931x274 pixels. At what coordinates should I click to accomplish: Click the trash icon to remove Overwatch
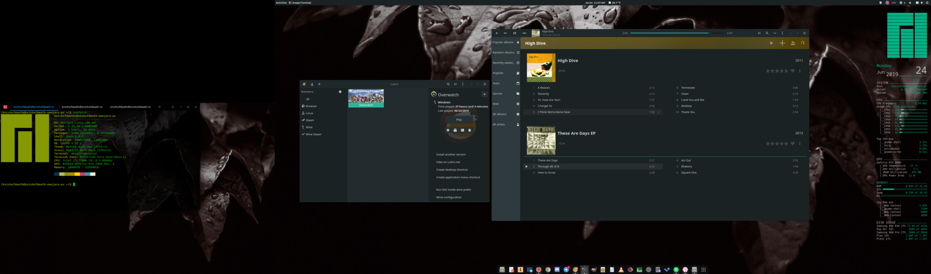[x=469, y=130]
